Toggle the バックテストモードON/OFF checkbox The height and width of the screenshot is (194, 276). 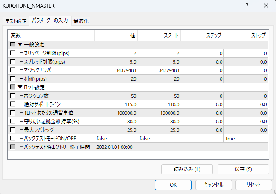[x=12, y=139]
